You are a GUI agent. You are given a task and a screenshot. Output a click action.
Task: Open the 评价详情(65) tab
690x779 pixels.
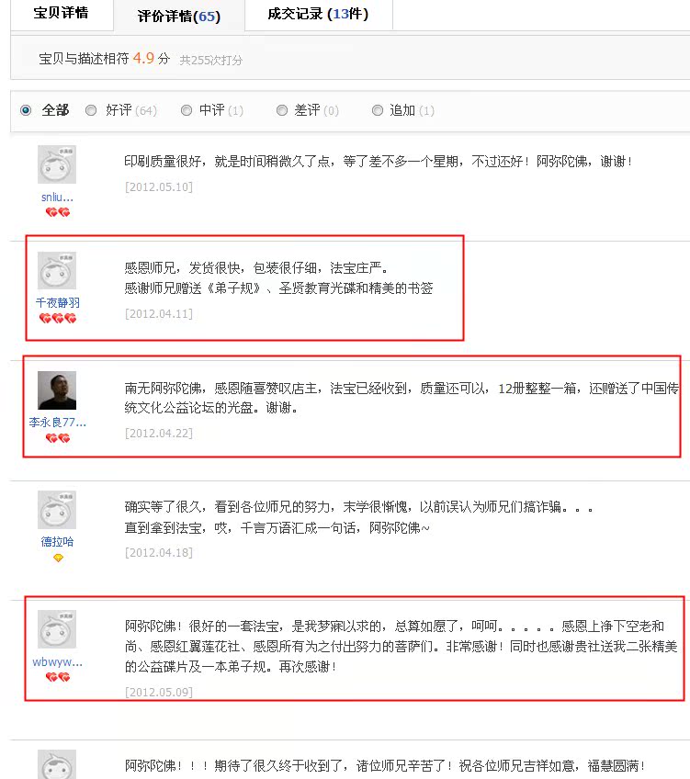[179, 16]
